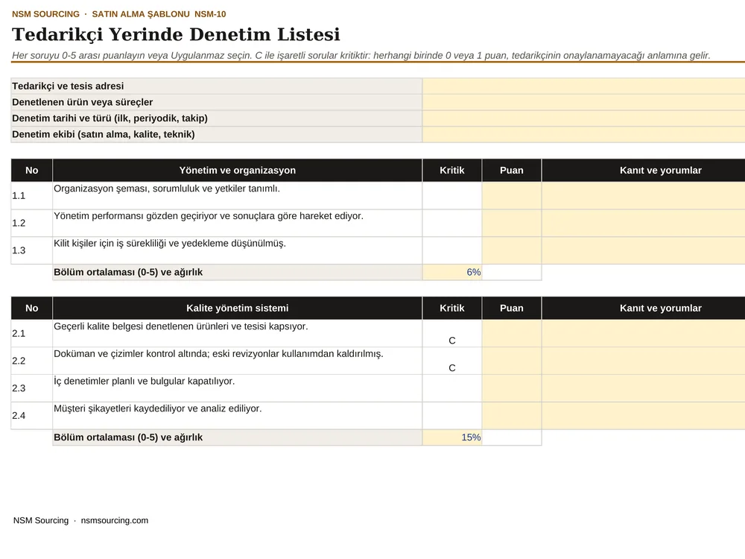Viewport: 745px width, 559px height.
Task: Select the 'Geçerli kalite belgesi' question text
Action: click(180, 326)
